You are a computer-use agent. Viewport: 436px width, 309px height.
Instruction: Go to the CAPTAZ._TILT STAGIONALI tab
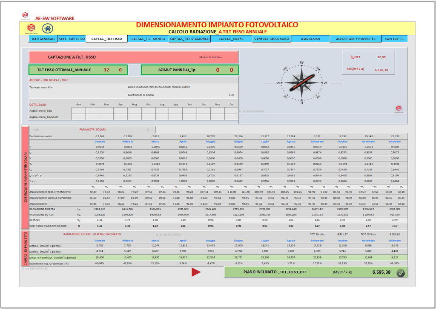pos(189,39)
